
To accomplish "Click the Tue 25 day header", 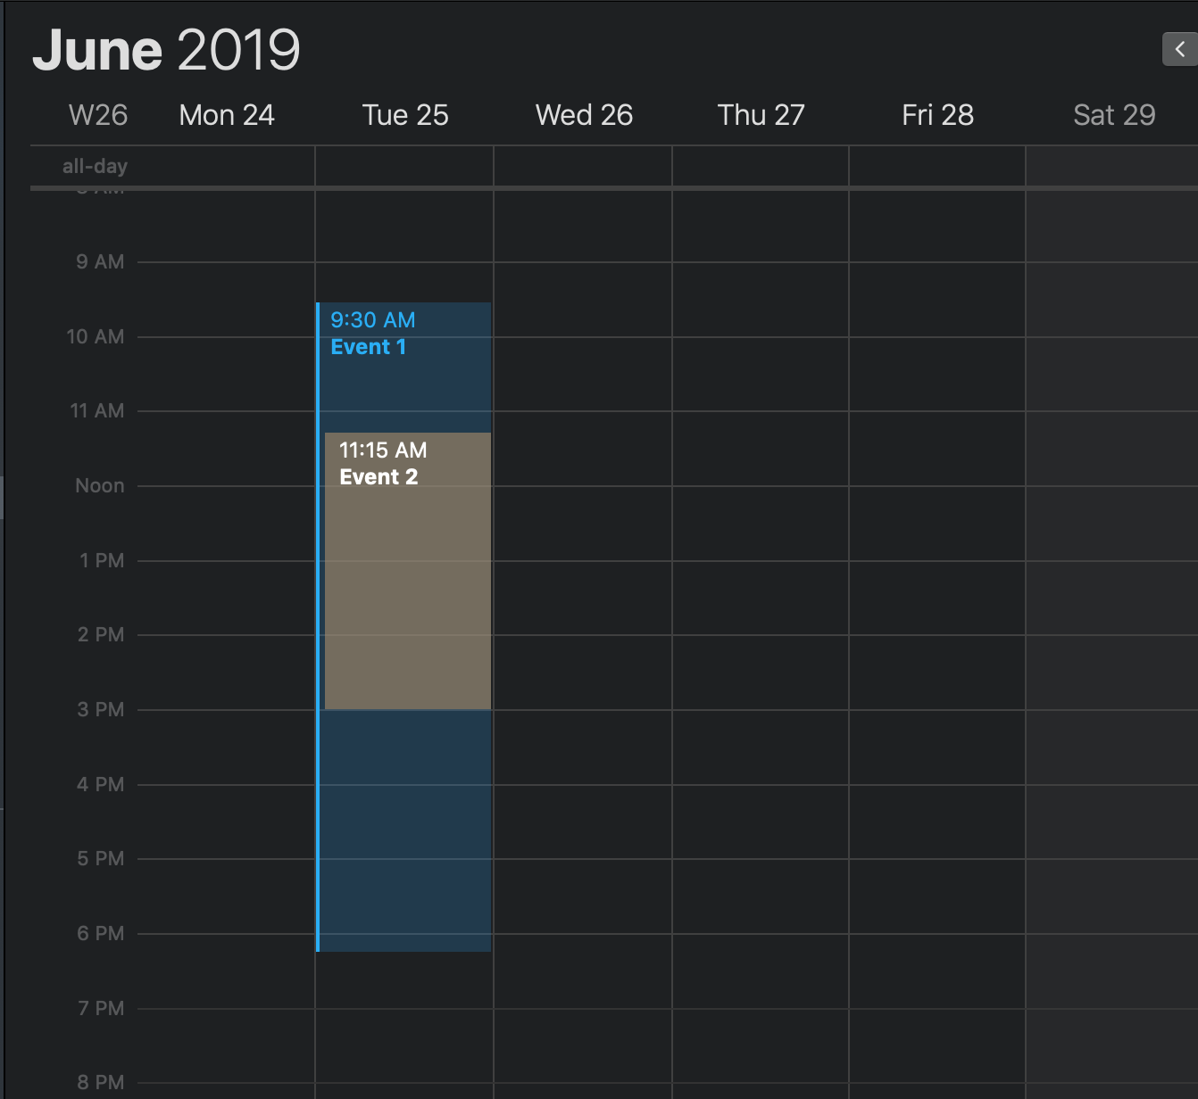I will pos(404,114).
